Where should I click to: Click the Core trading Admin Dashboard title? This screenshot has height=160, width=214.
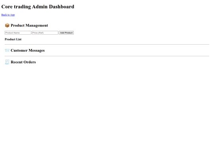pyautogui.click(x=38, y=7)
